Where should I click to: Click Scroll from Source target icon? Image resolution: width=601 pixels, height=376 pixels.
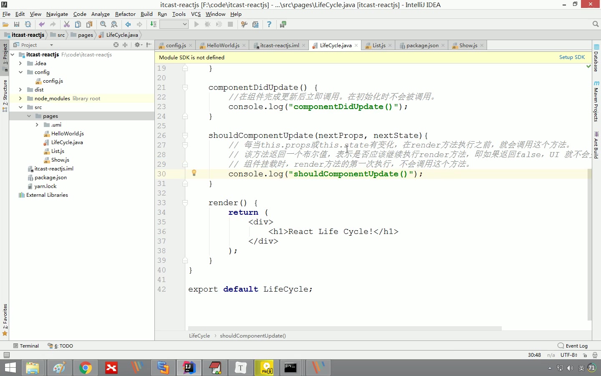click(x=116, y=45)
